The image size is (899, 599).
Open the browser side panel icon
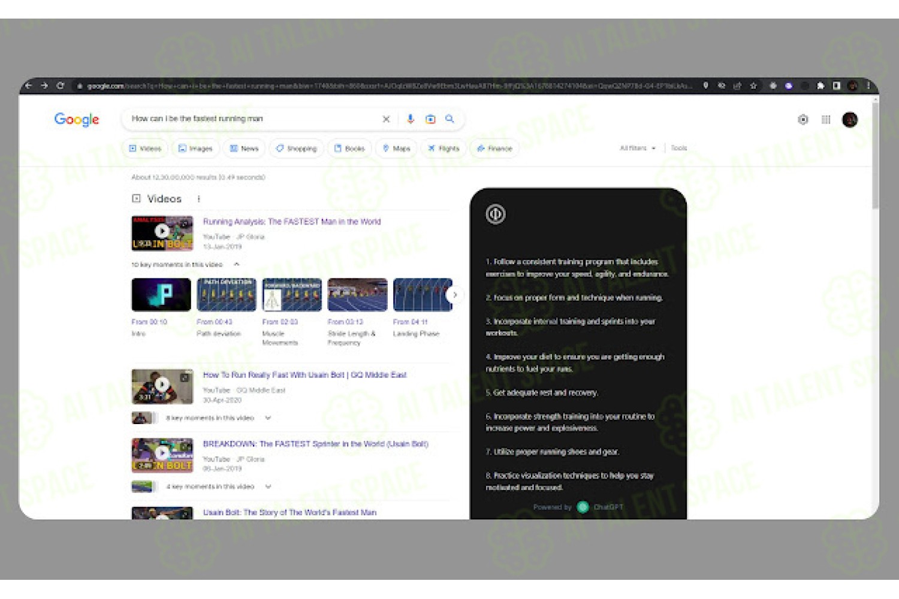pos(837,86)
